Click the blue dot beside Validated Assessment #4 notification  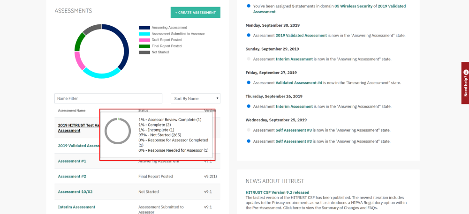pos(249,82)
